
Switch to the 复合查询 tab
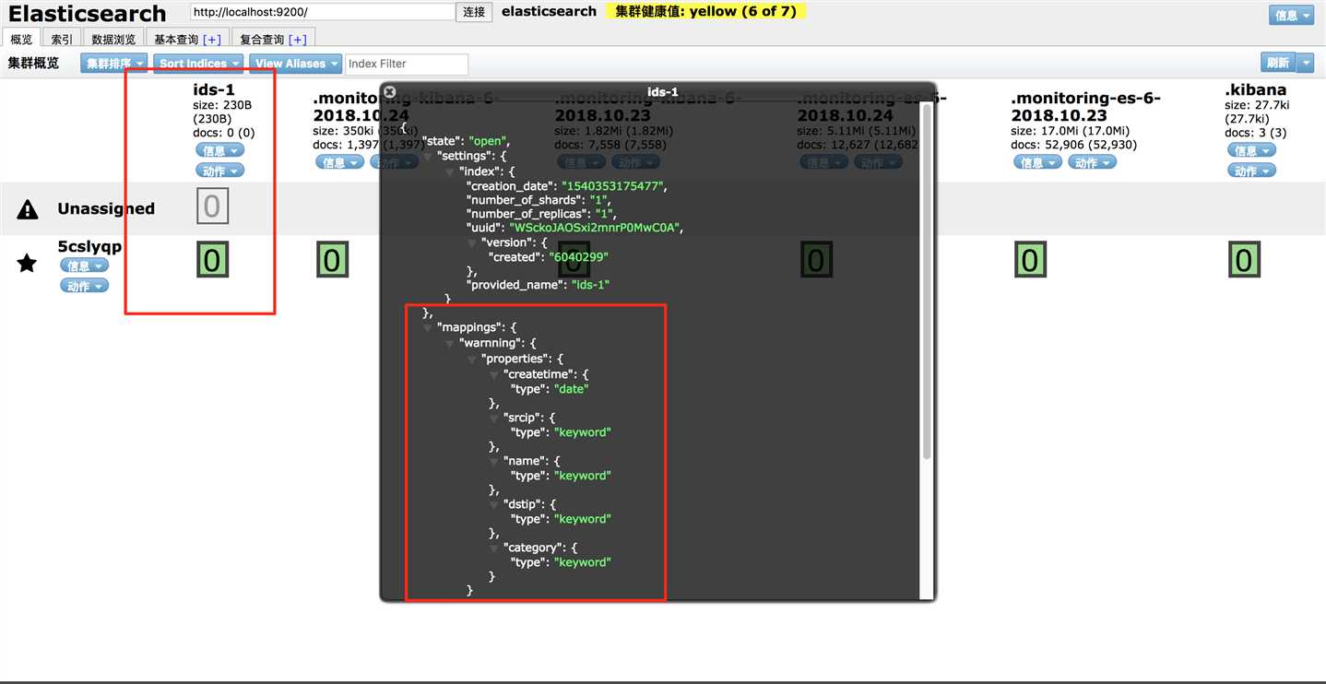coord(262,39)
